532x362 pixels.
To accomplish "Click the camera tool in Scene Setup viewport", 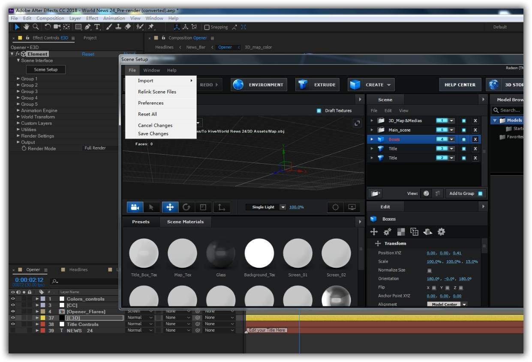I will tap(135, 207).
